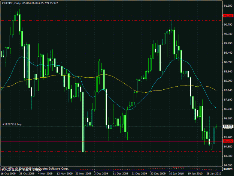The height and width of the screenshot is (176, 234).
Task: Click the 88.540 price axis label
Action: point(228,72)
